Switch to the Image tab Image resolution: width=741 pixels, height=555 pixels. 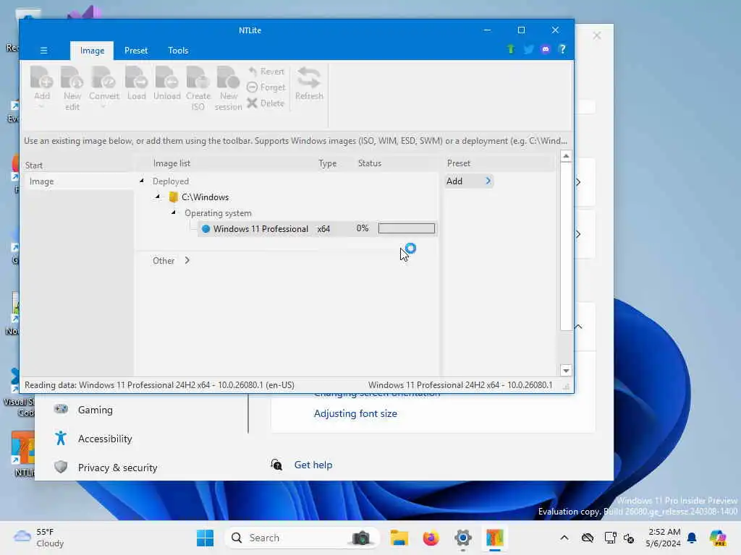pos(92,51)
